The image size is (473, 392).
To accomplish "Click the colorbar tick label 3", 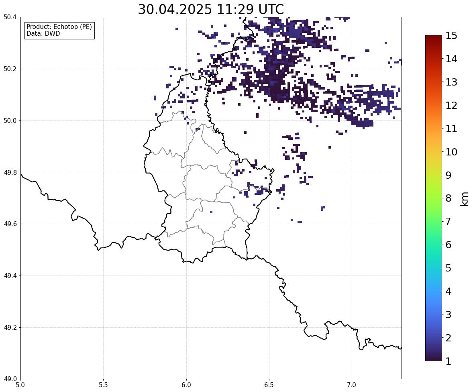I will [448, 314].
